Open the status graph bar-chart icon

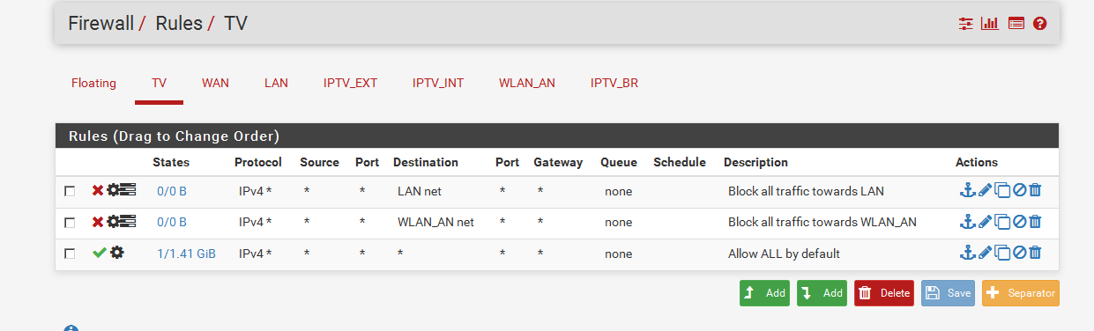point(989,24)
